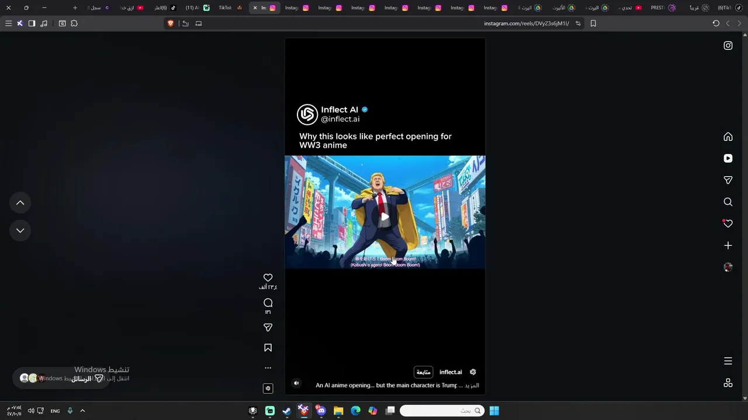Go back with the browser's left arrow

(728, 23)
